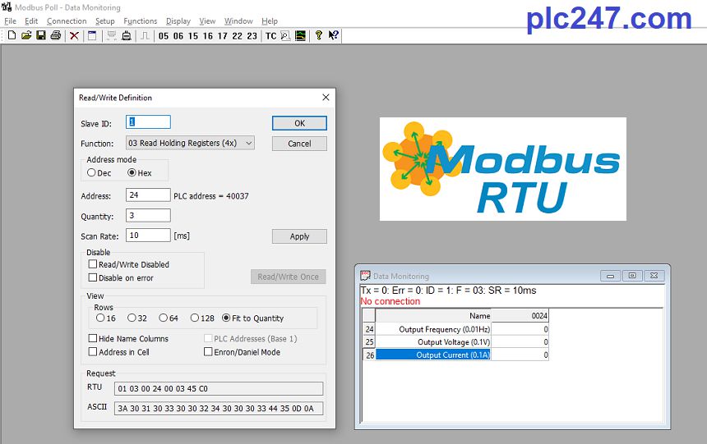Enable Enron/Daniel Mode checkbox
This screenshot has height=444, width=707.
click(208, 352)
